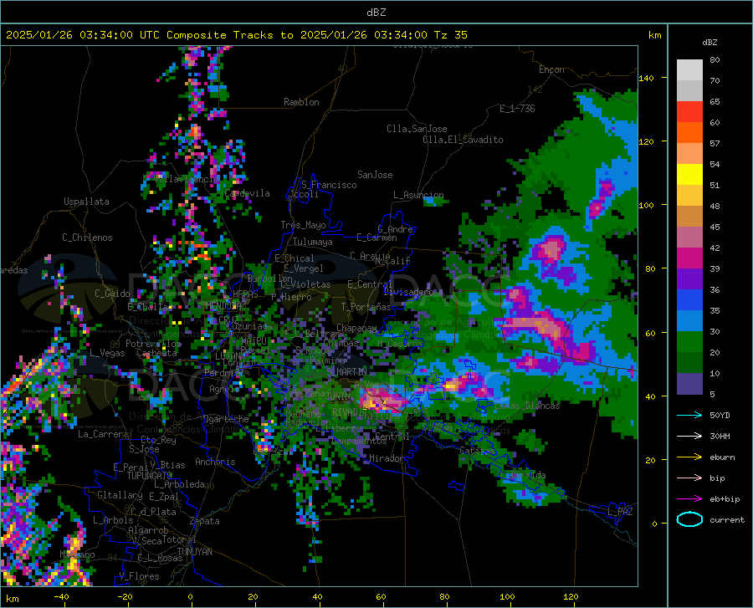The height and width of the screenshot is (608, 753).
Task: Click the L_PAZ label
Action: [x=620, y=512]
